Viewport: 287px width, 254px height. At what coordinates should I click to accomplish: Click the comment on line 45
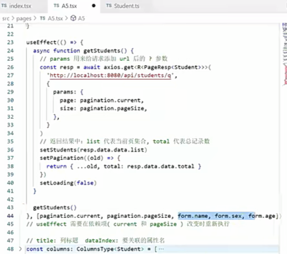(128, 224)
